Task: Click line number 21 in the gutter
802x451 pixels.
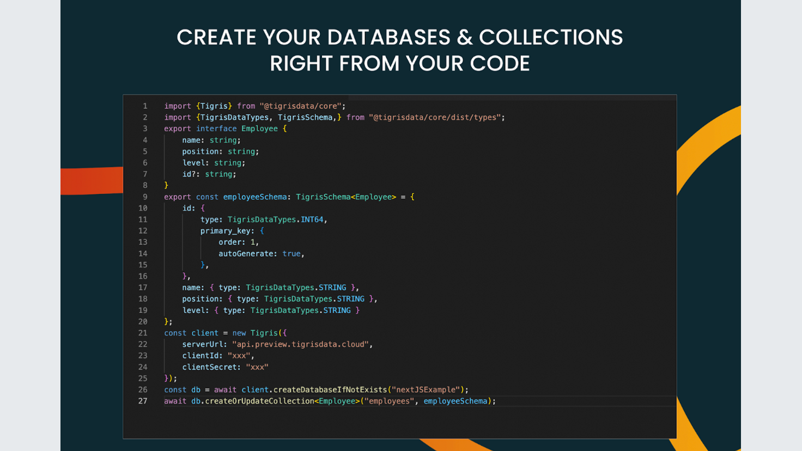Action: pos(143,333)
